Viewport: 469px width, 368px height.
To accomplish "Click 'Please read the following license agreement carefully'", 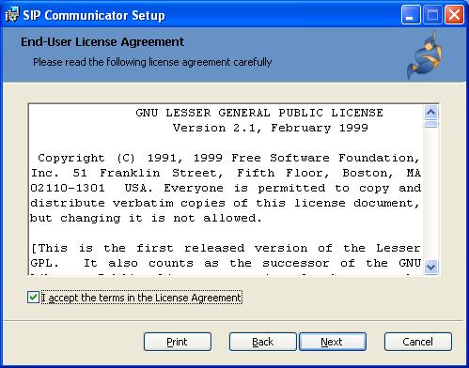I will [x=152, y=62].
